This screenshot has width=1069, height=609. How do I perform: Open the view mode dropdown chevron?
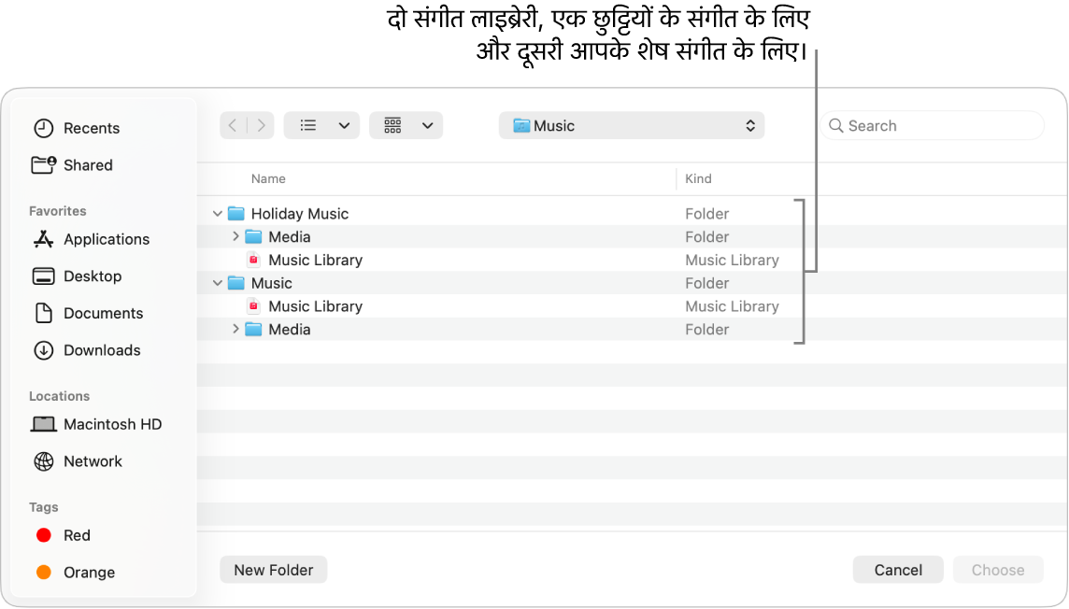click(x=344, y=125)
